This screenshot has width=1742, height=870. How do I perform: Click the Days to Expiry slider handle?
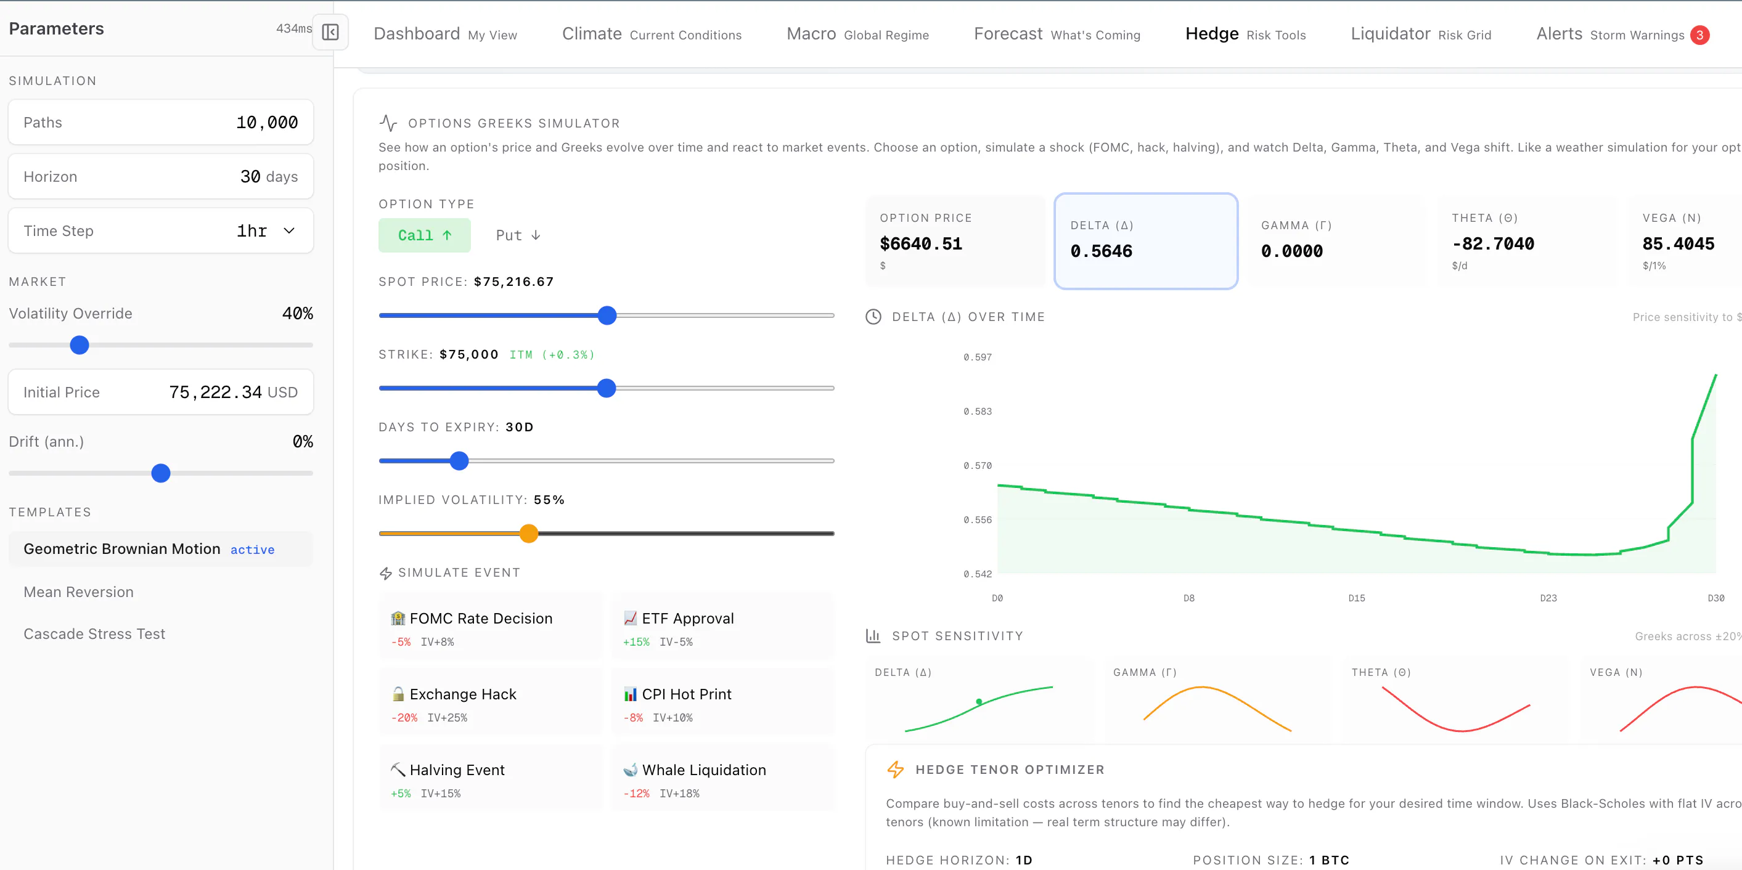point(459,461)
